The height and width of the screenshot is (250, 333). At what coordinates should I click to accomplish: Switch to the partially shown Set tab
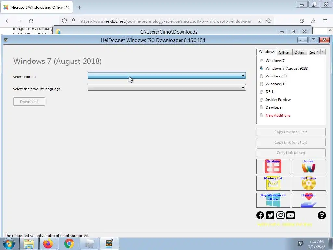[312, 52]
